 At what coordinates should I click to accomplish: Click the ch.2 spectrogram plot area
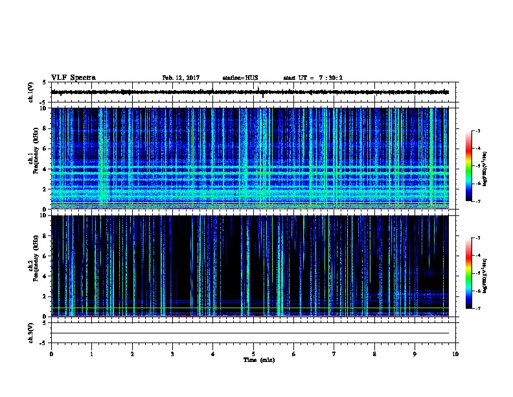pos(250,266)
